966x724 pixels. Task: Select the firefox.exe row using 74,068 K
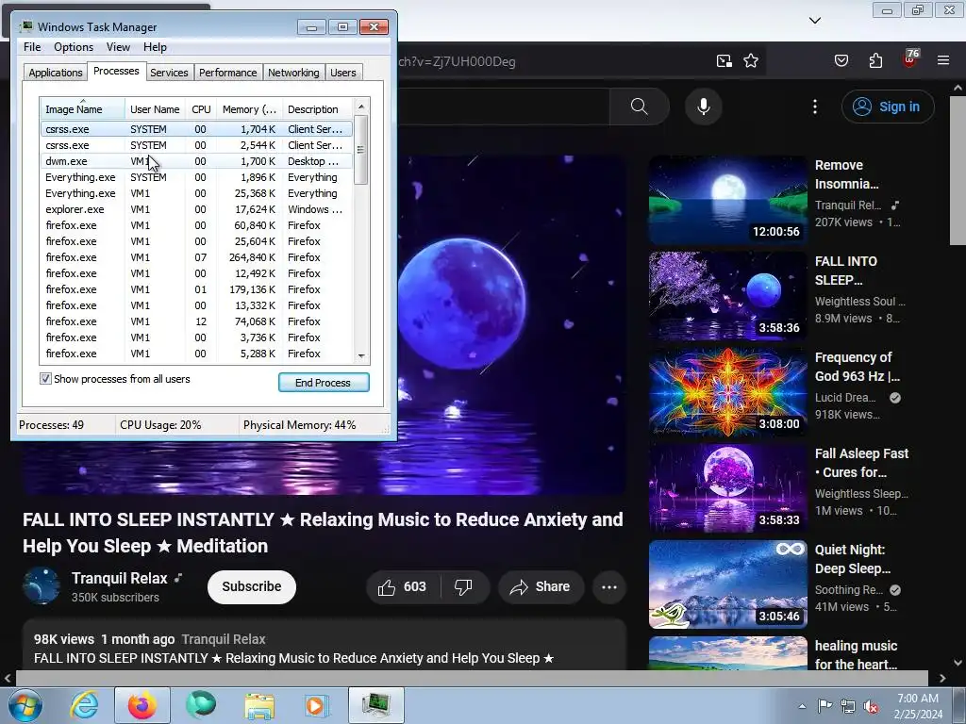[x=197, y=321]
